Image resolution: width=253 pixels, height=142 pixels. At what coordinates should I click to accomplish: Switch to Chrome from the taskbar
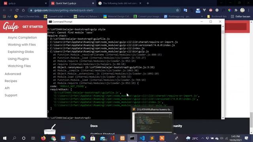coord(53,138)
